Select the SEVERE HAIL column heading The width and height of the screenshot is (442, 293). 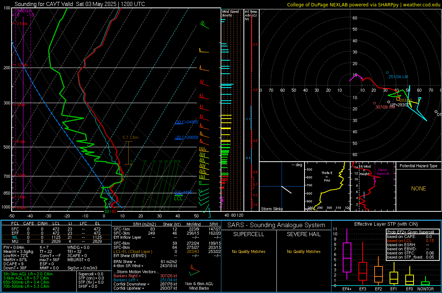tap(303, 234)
